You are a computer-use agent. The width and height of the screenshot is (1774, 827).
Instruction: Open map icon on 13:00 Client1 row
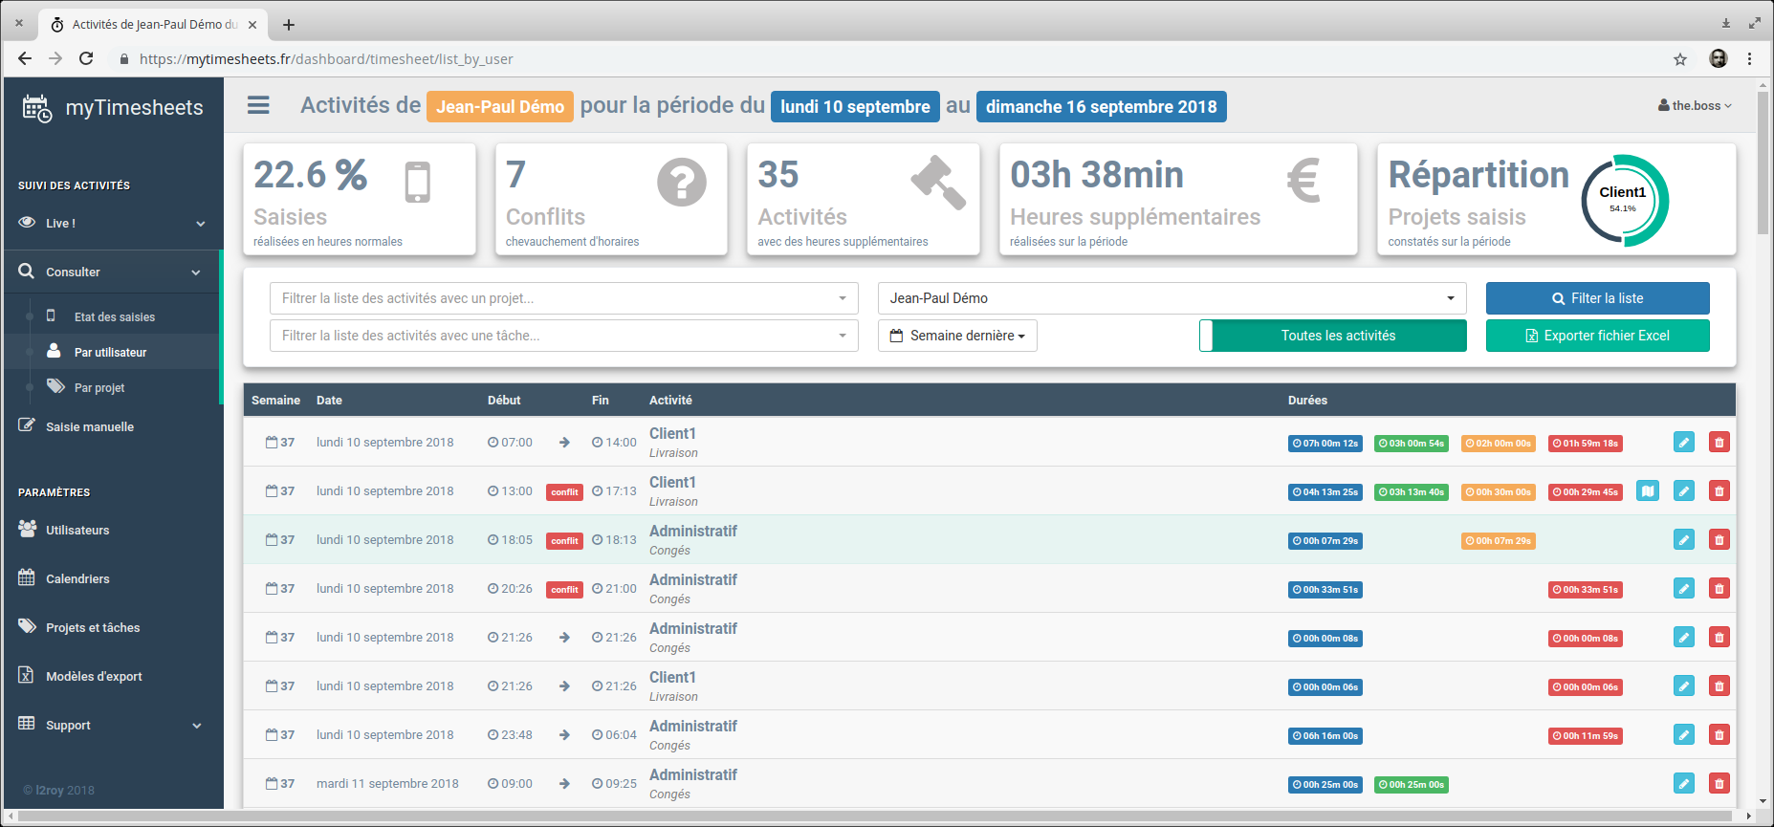[1647, 491]
